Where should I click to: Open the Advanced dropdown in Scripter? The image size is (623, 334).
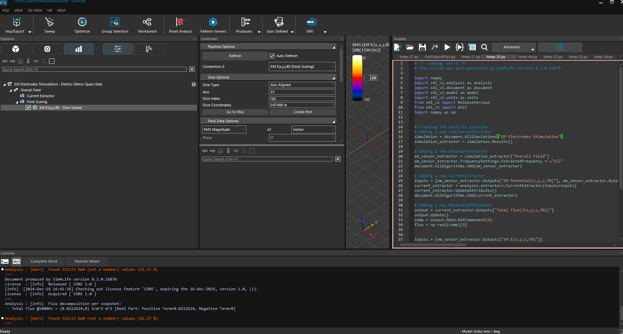tap(514, 47)
